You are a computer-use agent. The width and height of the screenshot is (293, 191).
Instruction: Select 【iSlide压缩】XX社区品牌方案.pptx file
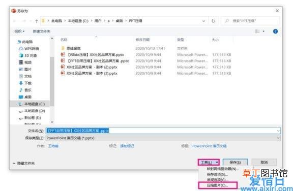pyautogui.click(x=95, y=55)
